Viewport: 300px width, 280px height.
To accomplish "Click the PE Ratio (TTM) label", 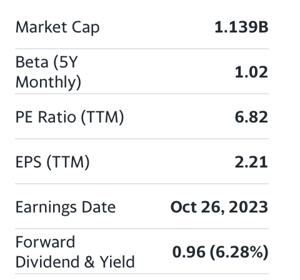I will tap(70, 117).
